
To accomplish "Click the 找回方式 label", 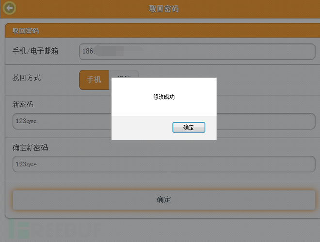I will pyautogui.click(x=27, y=78).
